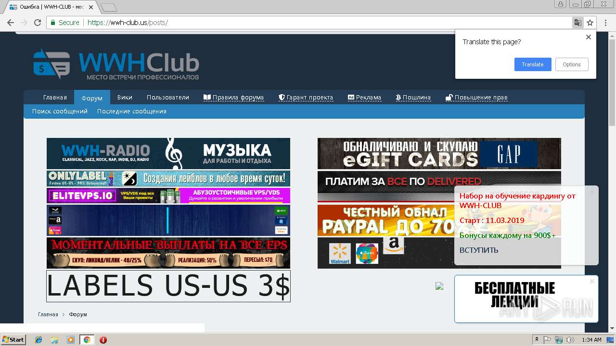
Task: Click Форум in the breadcrumb
Action: pyautogui.click(x=78, y=314)
